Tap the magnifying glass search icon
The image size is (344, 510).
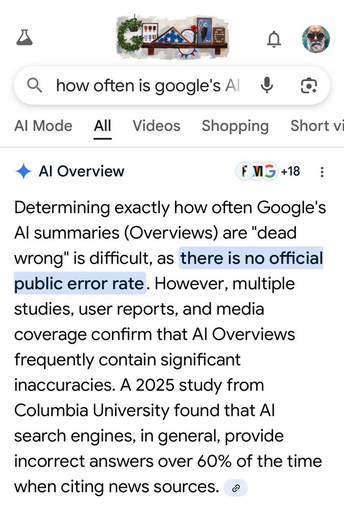(35, 85)
